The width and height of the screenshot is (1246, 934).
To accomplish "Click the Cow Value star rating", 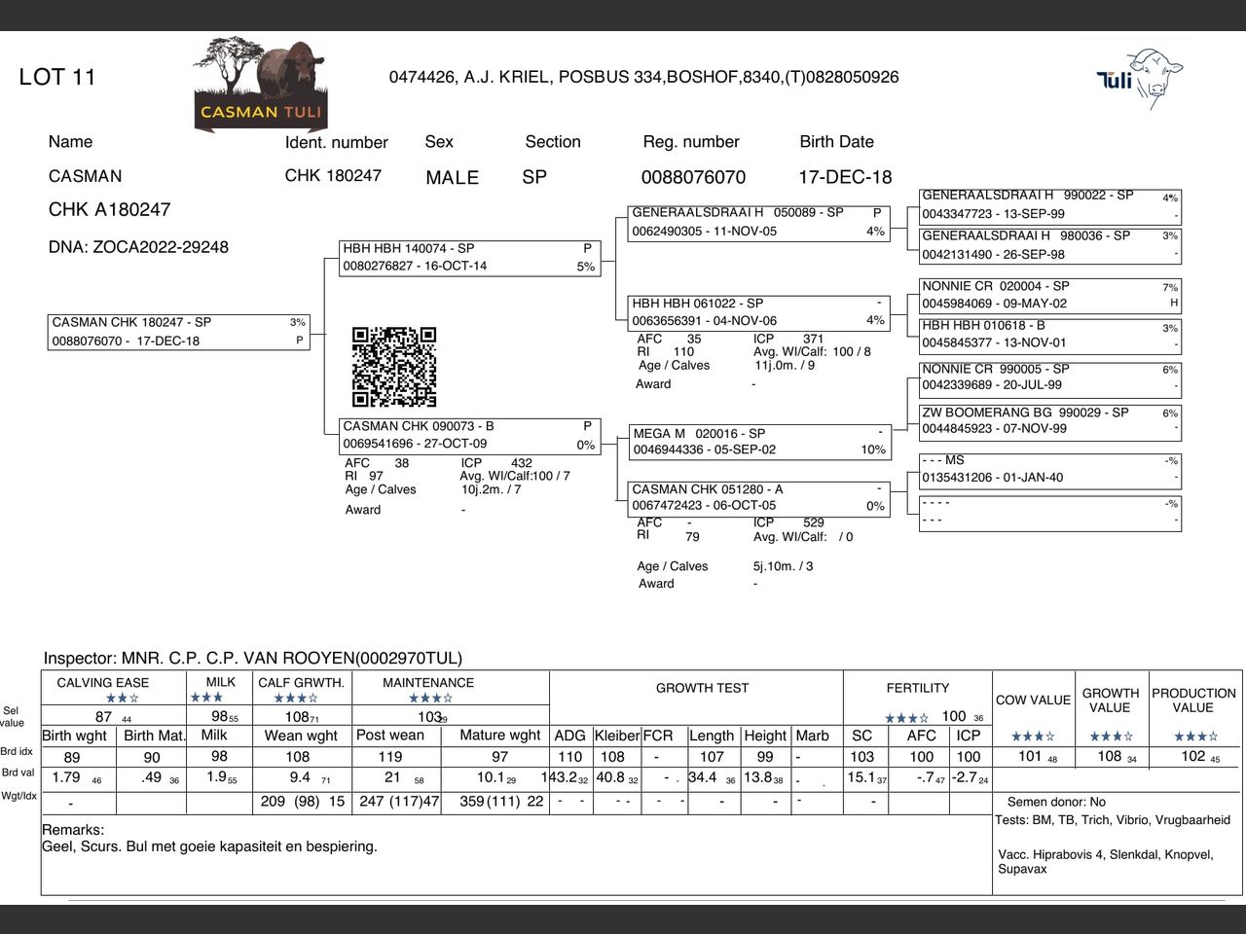I will tap(1032, 736).
